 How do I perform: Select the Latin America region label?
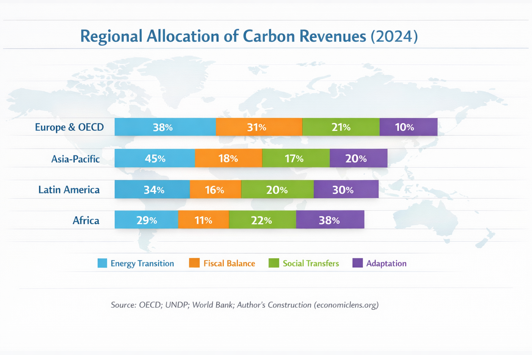(69, 190)
